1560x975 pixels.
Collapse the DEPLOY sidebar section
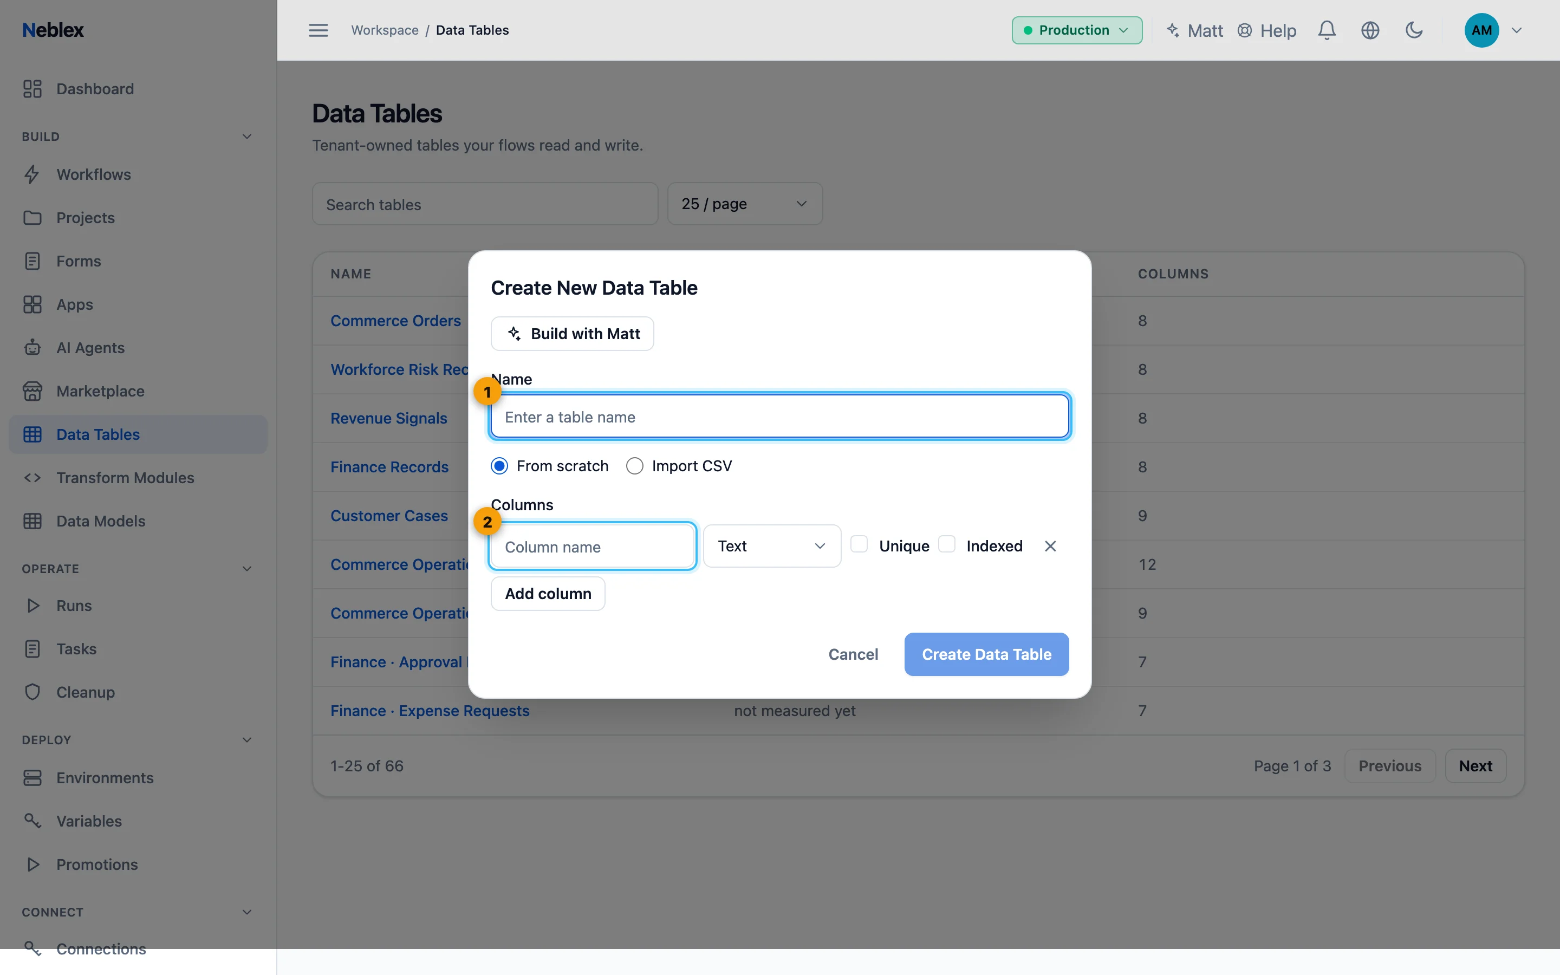pos(247,739)
